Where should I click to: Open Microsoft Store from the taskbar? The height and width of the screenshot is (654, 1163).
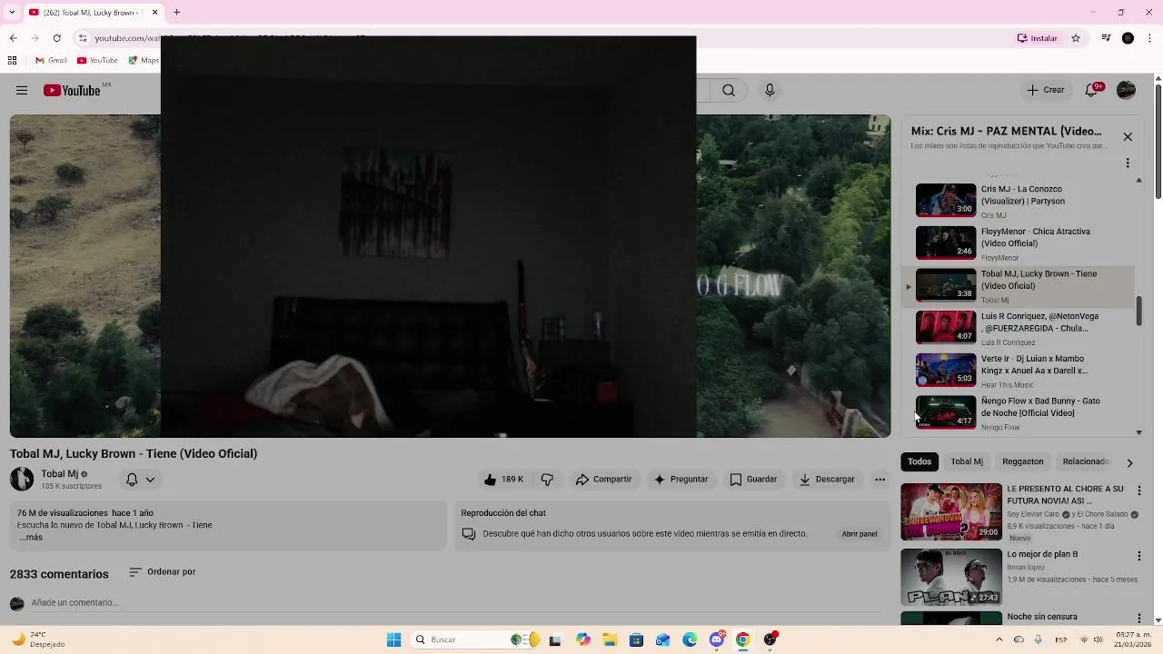pyautogui.click(x=636, y=639)
